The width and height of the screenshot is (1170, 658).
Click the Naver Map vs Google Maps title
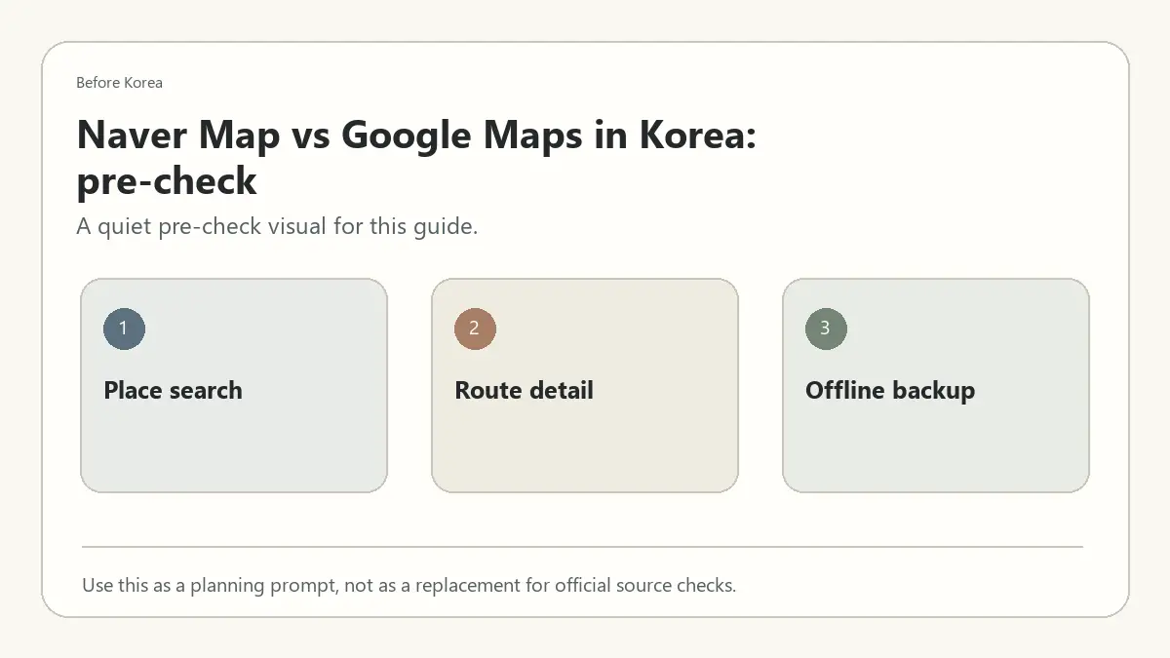coord(416,158)
